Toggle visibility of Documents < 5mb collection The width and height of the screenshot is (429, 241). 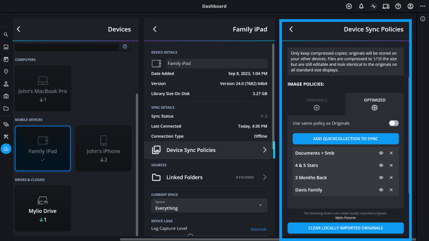pos(381,153)
